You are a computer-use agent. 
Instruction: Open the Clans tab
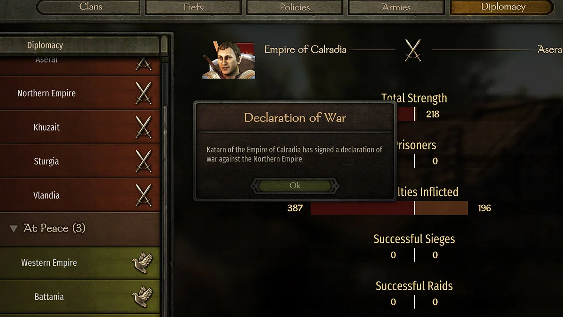(91, 7)
